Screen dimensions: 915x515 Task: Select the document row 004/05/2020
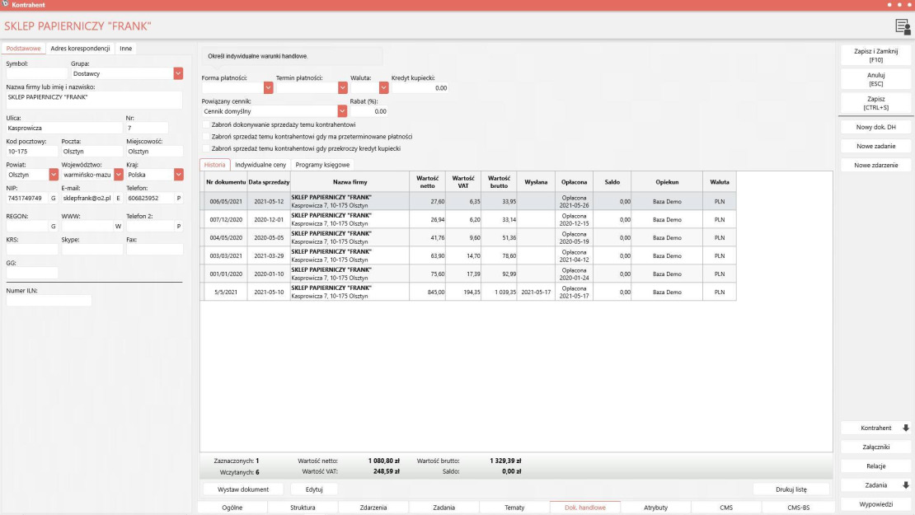pos(468,237)
